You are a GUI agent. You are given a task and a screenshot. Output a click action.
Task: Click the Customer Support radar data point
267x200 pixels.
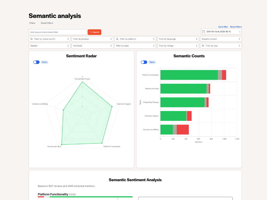pyautogui.click(x=112, y=107)
